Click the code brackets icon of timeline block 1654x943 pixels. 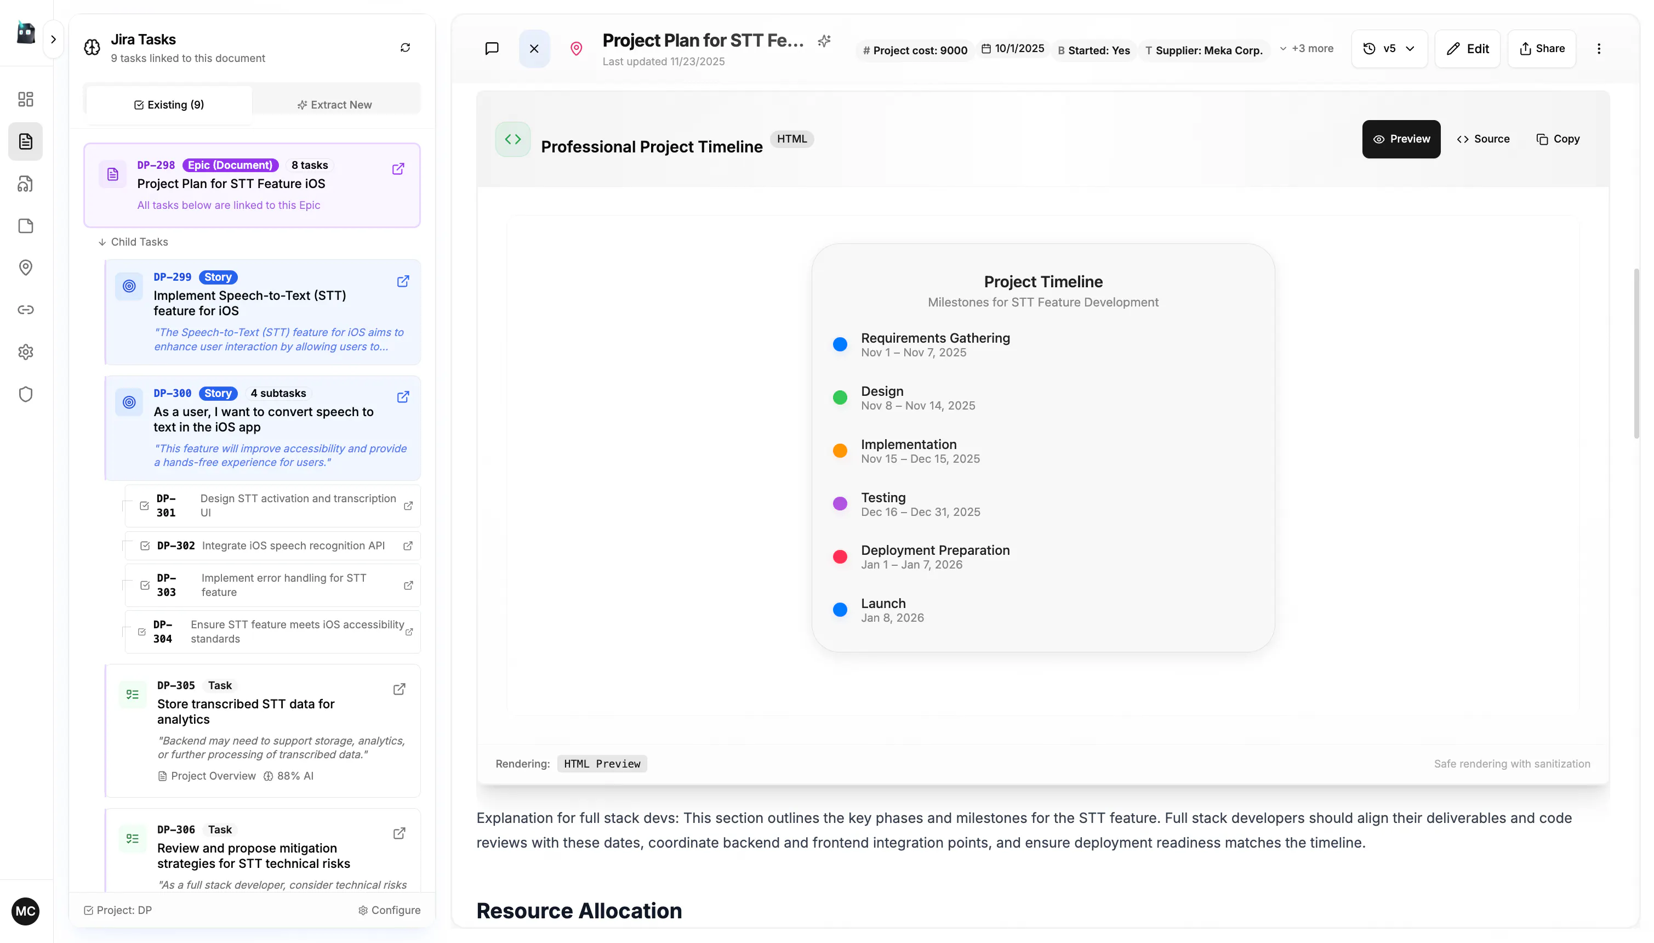tap(513, 139)
